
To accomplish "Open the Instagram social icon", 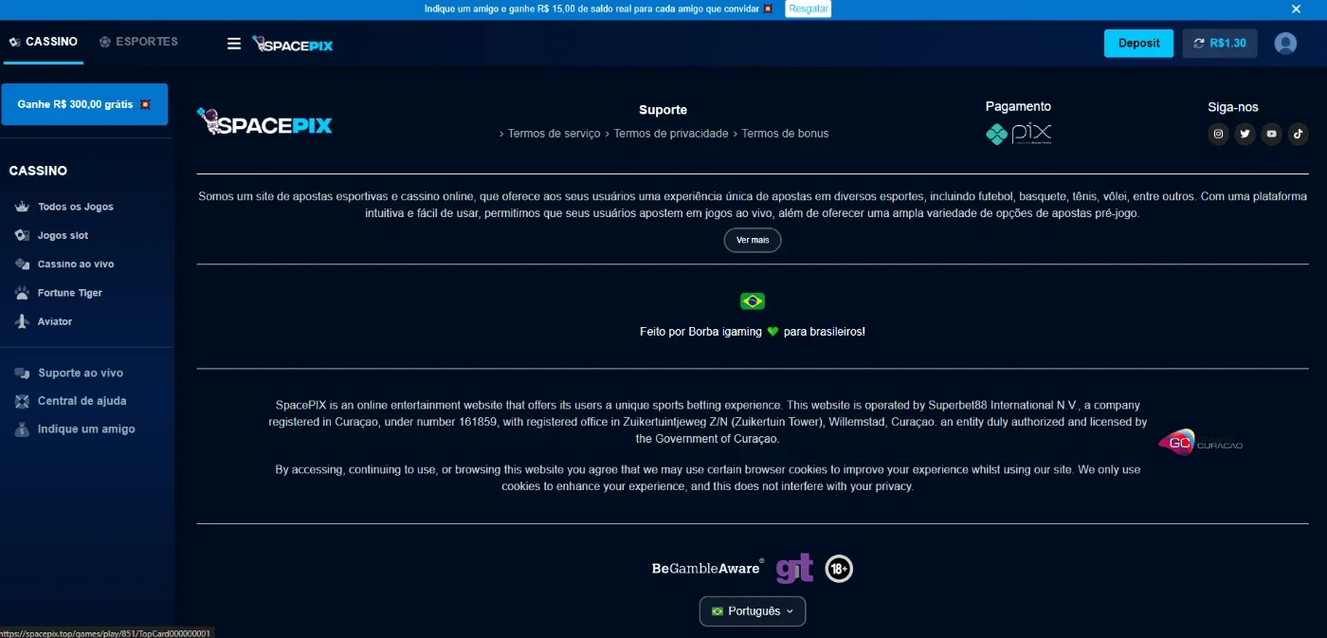I will pyautogui.click(x=1218, y=134).
